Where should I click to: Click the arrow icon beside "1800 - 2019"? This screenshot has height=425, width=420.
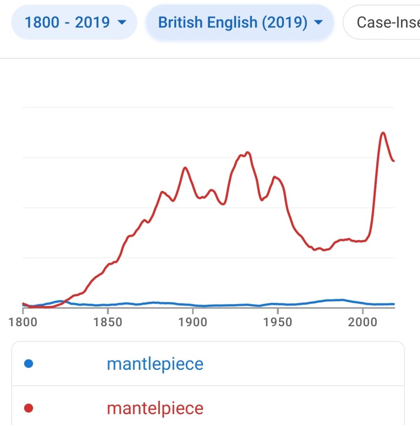(x=122, y=22)
